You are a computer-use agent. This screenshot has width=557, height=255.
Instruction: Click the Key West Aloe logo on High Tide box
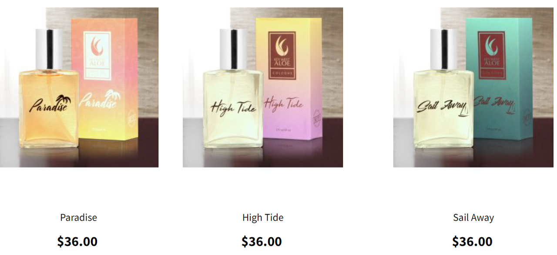282,55
